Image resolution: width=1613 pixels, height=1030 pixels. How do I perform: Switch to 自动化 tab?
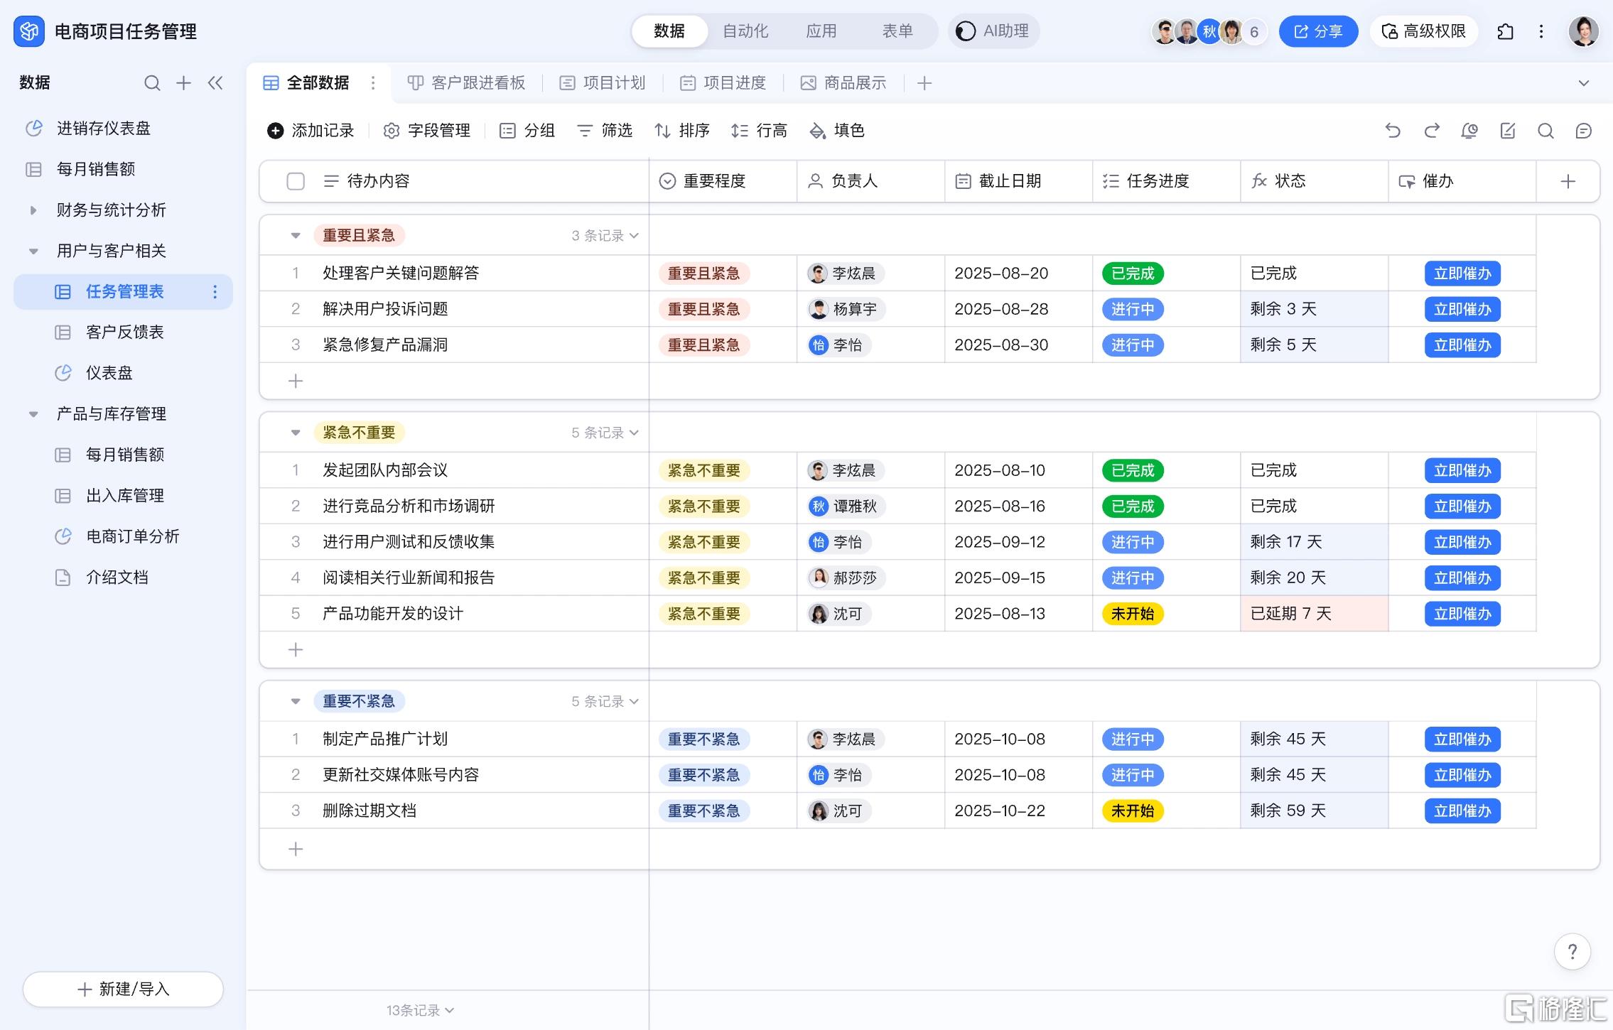point(745,31)
